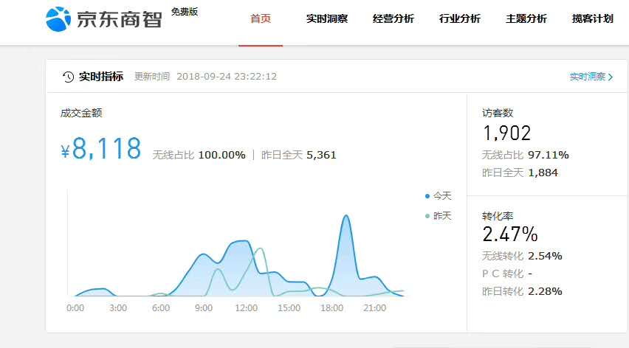629x348 pixels.
Task: Click the 2.47% conversion rate
Action: tap(510, 234)
